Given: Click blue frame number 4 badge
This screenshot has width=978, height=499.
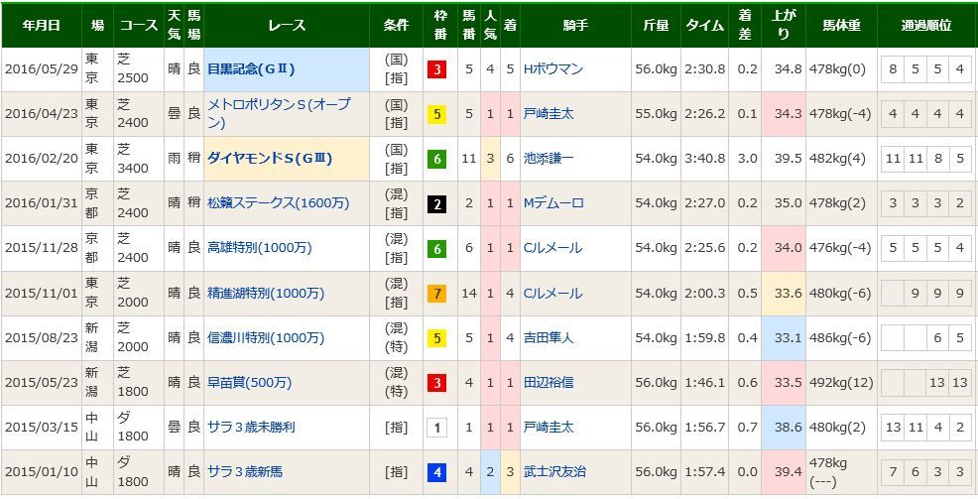Looking at the screenshot, I should (x=437, y=473).
